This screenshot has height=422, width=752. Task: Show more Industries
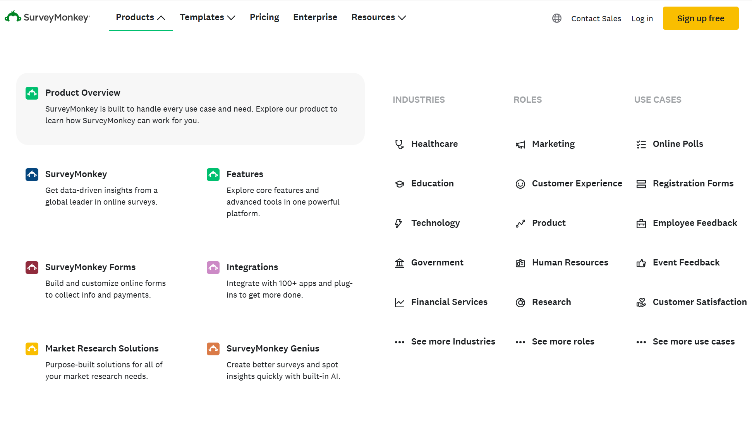pos(453,341)
